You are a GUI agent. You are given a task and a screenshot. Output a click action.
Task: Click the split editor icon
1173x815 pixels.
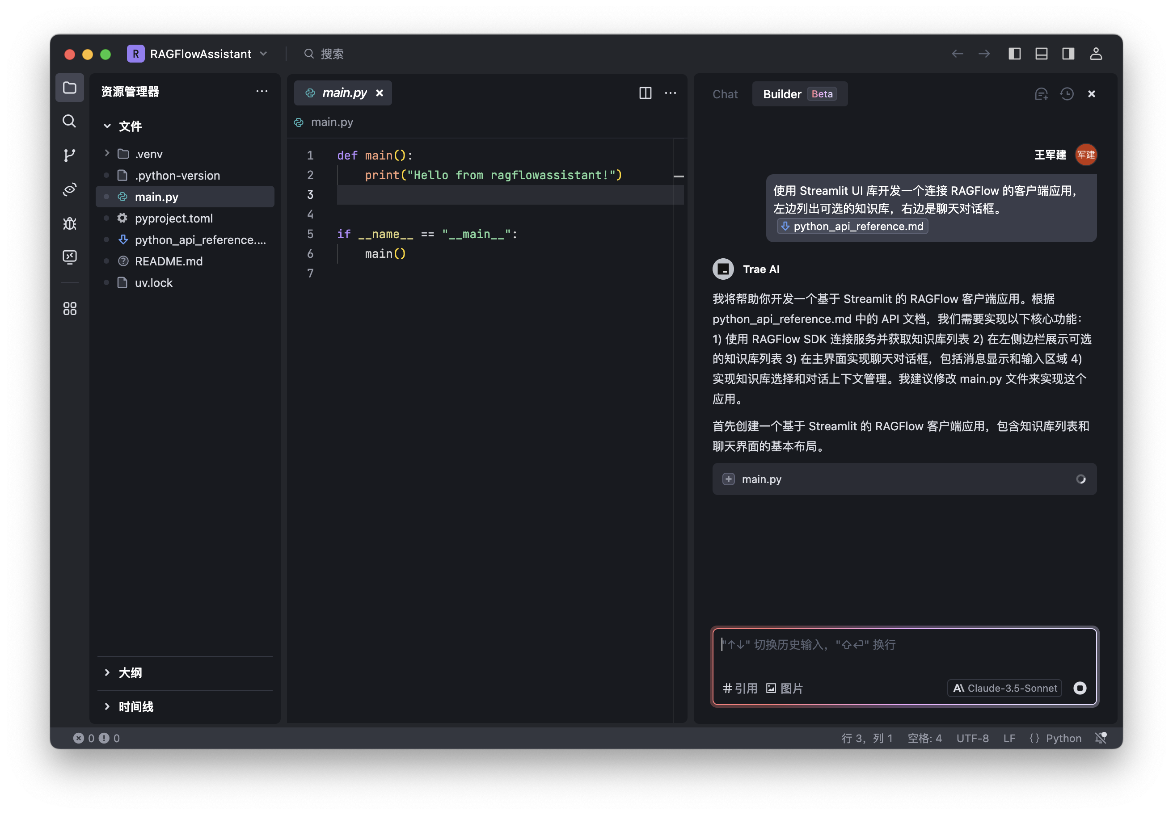coord(645,93)
